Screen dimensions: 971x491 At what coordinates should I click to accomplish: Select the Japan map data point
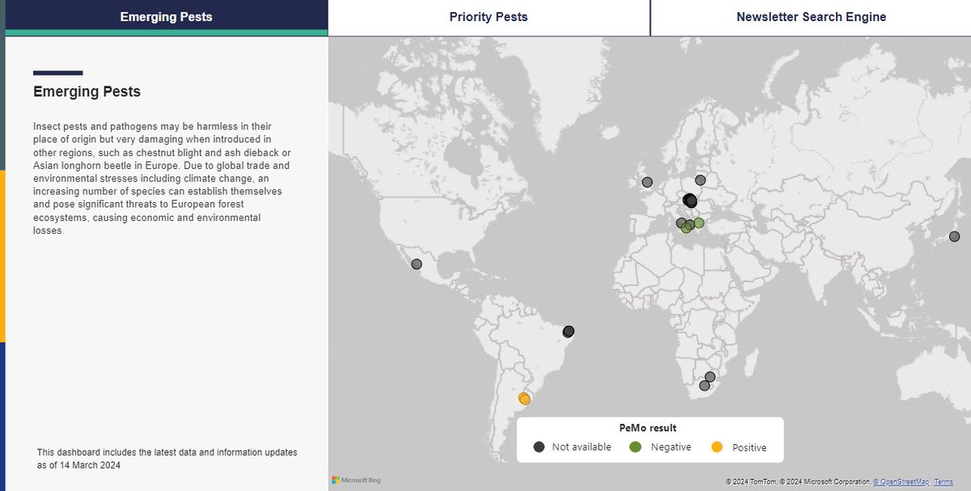point(954,236)
